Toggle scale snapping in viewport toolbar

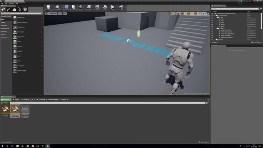pos(196,14)
